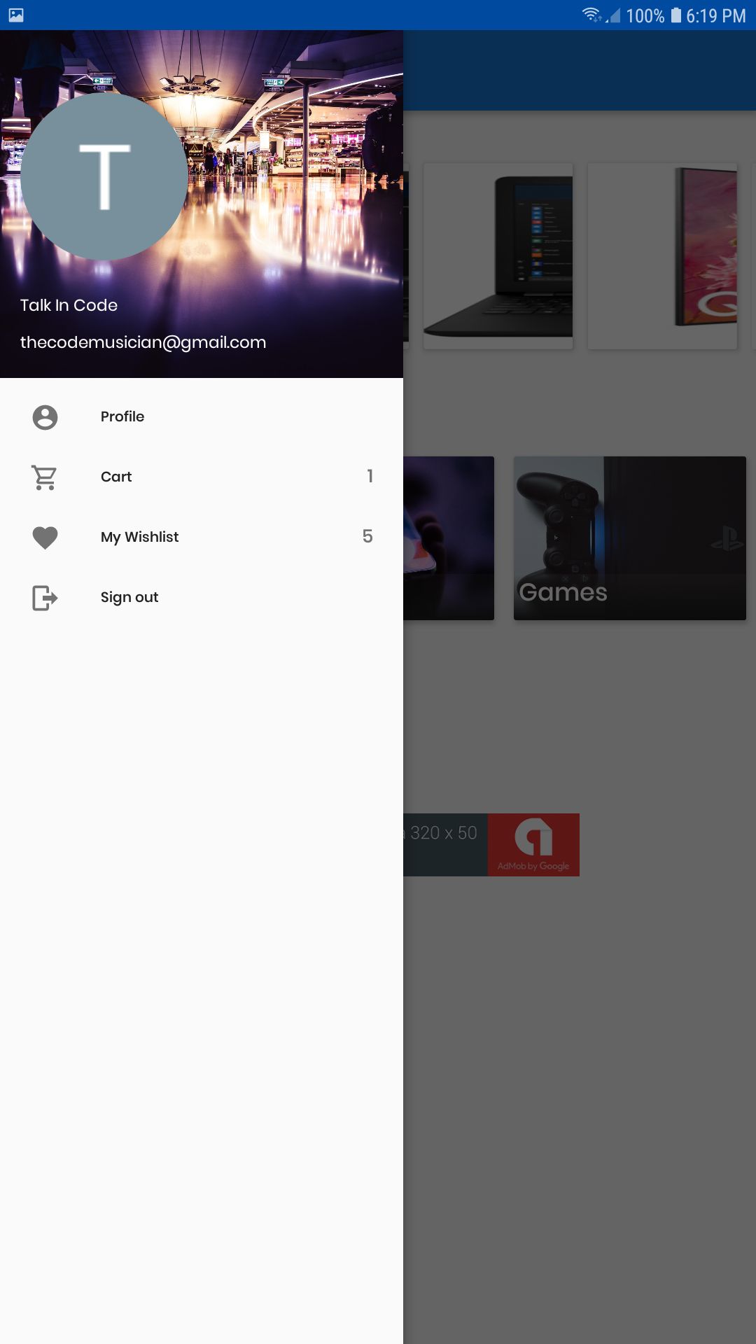Screen dimensions: 756x1344
Task: Open My Wishlist menu entry
Action: click(202, 537)
